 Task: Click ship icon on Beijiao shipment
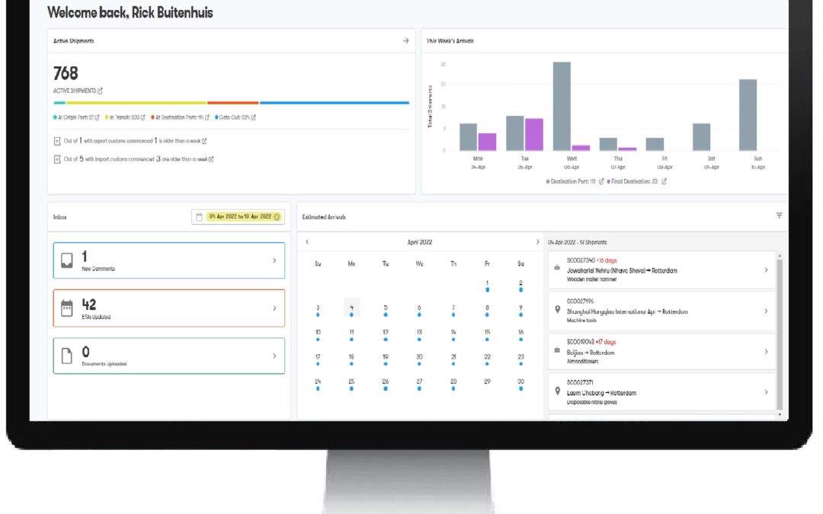(557, 350)
